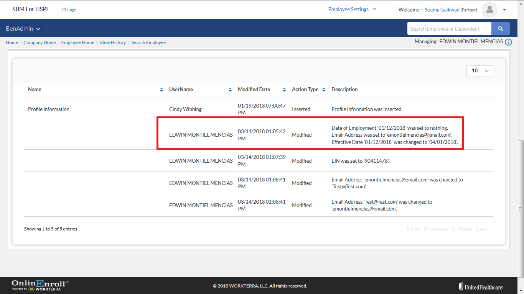Click the magnifier search button
The width and height of the screenshot is (524, 294).
(x=500, y=28)
